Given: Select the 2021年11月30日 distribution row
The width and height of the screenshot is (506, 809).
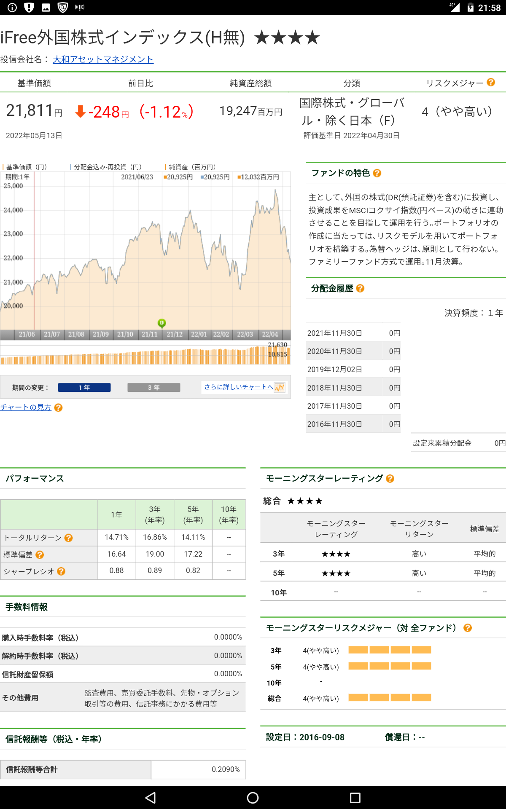Looking at the screenshot, I should click(353, 333).
